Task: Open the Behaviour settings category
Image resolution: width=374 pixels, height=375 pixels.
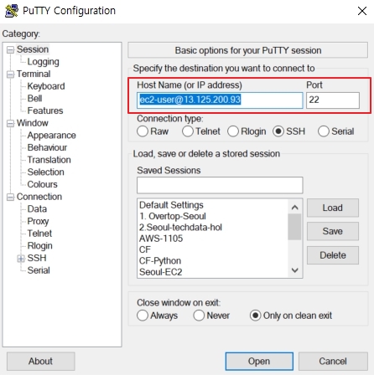Action: click(47, 147)
